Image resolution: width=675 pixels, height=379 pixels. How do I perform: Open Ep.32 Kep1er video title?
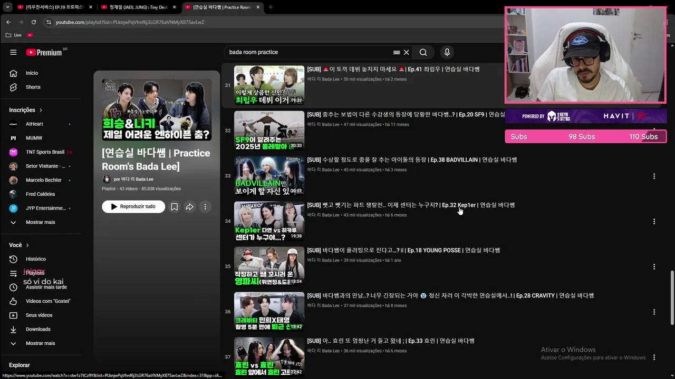(411, 205)
